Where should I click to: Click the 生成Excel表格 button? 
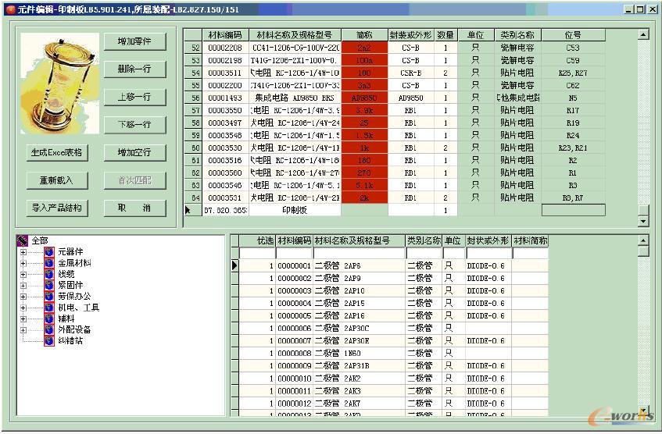tap(55, 152)
